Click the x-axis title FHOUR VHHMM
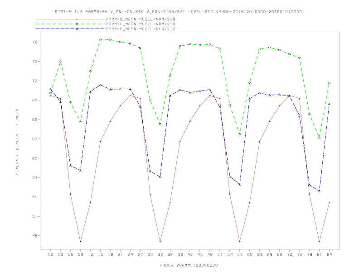 (189, 265)
